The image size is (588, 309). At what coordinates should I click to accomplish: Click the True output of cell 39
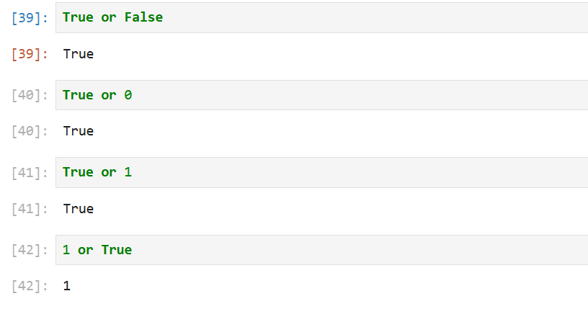(79, 54)
